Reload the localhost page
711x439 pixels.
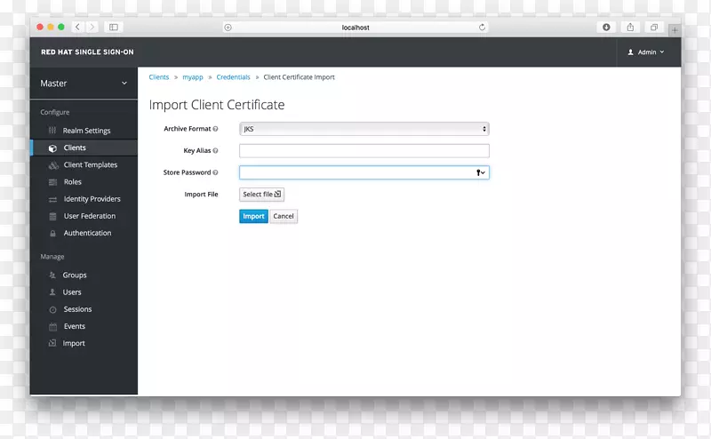[x=482, y=28]
